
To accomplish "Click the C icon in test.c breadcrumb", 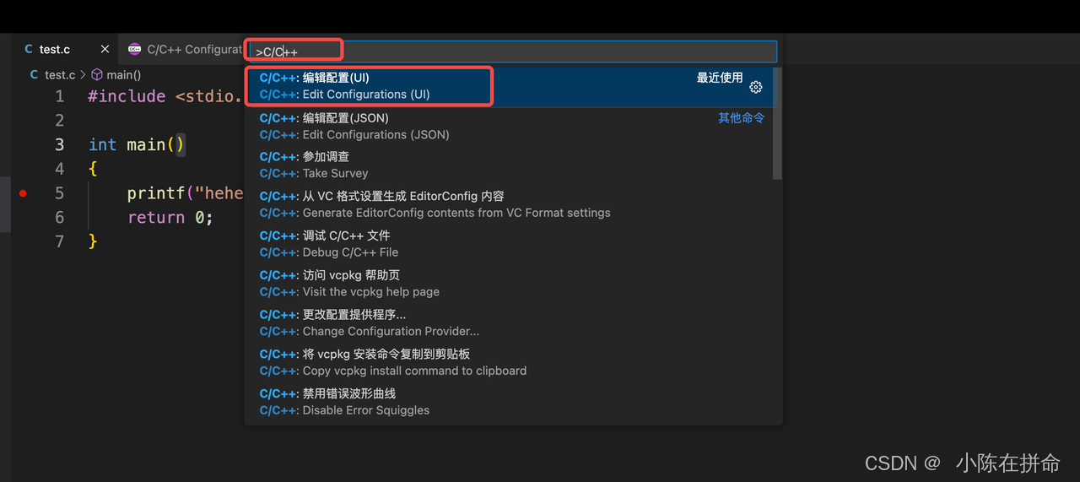I will coord(34,74).
